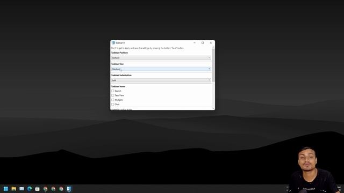Viewport: 344px width, 193px height.
Task: Click the 'Taskbar Position' heading text
Action: (x=119, y=53)
